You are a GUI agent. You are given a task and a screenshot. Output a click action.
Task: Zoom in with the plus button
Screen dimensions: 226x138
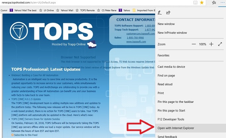211,44
